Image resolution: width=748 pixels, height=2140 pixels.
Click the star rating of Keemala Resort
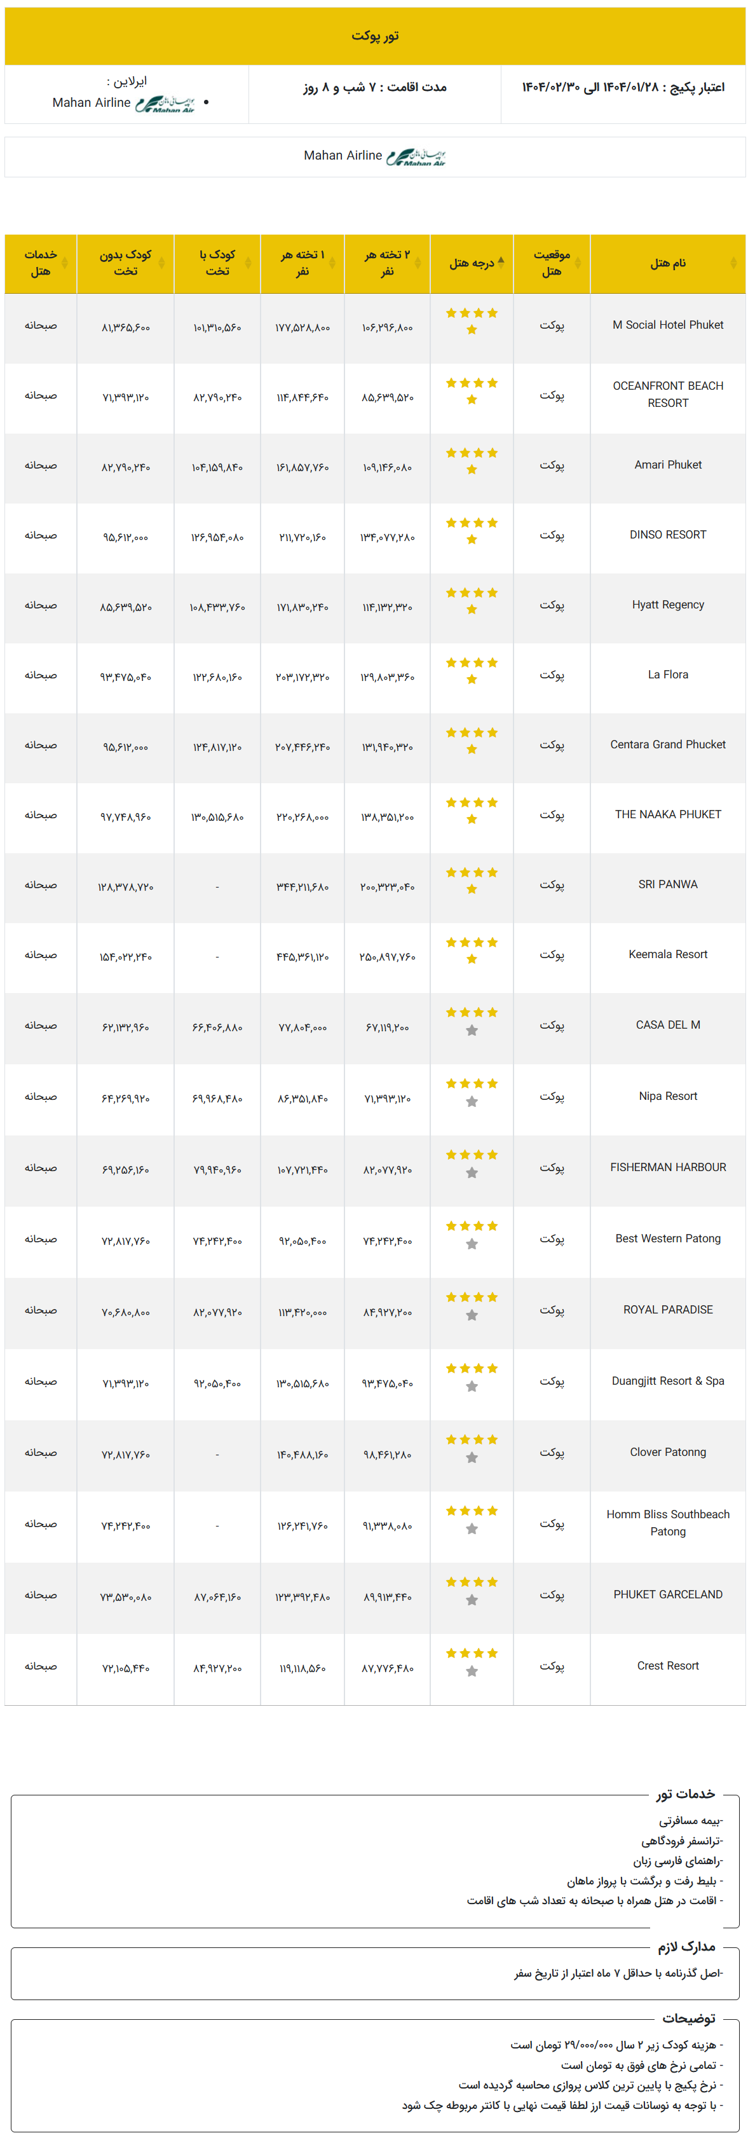coord(472,950)
